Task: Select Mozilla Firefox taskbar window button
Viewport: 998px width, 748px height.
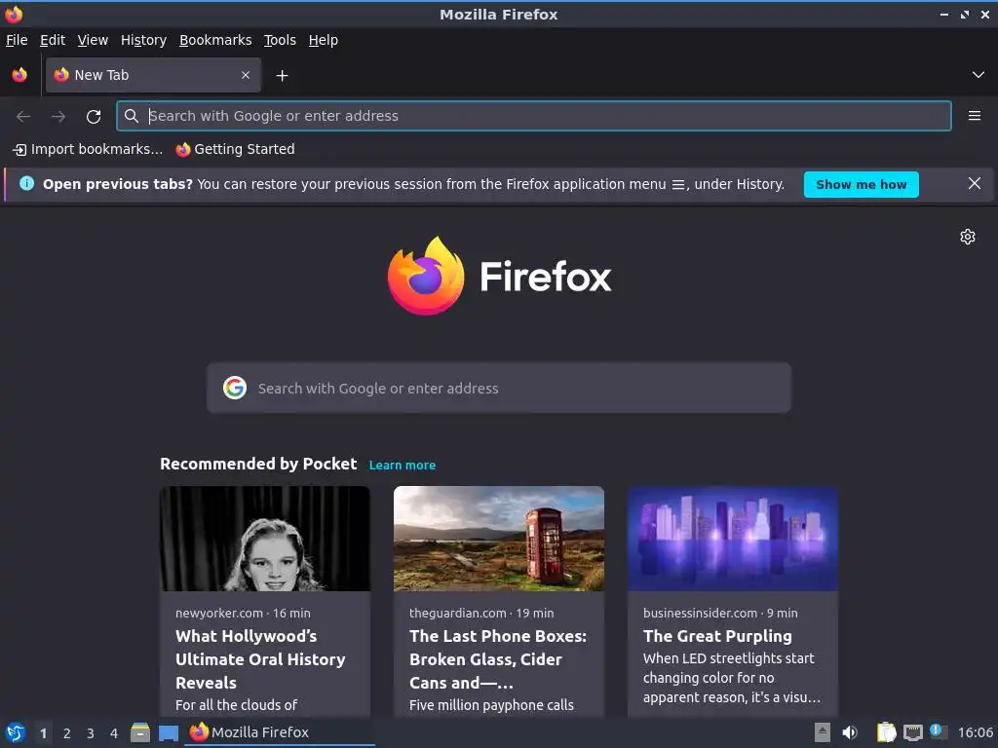Action: tap(280, 732)
